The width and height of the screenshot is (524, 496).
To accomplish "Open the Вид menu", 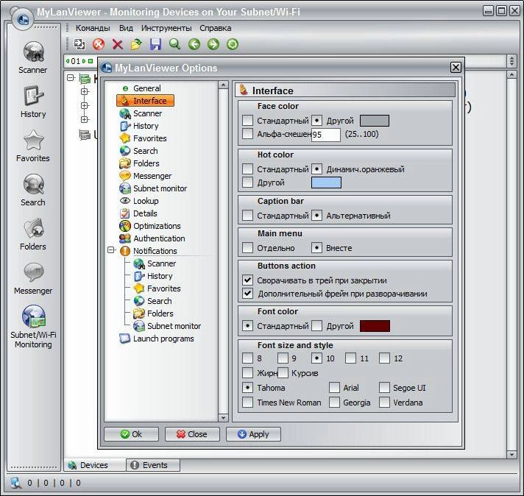I will 126,28.
